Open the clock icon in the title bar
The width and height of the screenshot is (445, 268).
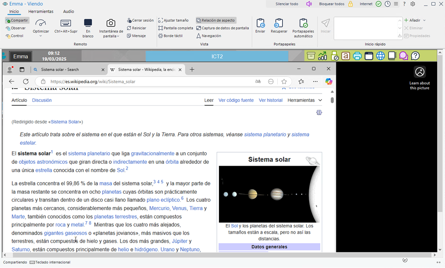pyautogui.click(x=388, y=4)
